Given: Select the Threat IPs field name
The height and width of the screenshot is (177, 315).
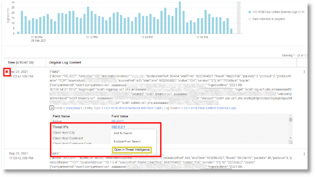Looking at the screenshot, I should [60, 127].
